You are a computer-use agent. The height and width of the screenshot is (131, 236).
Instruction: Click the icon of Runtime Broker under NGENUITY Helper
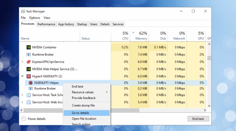pos(31,89)
